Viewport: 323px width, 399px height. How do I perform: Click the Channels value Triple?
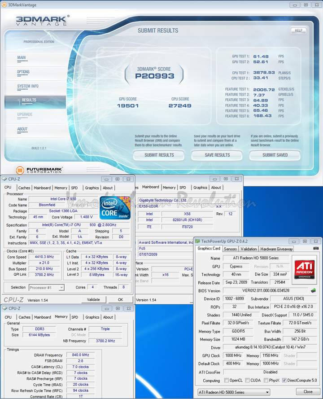(105, 329)
